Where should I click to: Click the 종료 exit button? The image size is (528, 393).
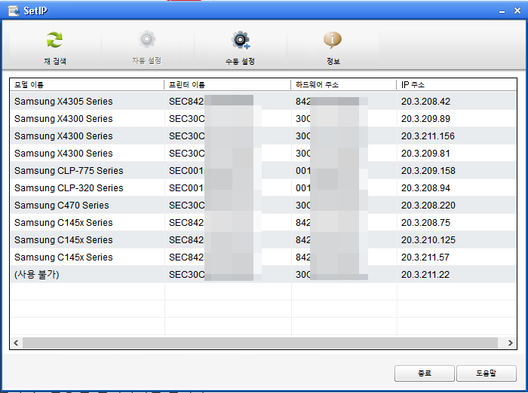424,373
